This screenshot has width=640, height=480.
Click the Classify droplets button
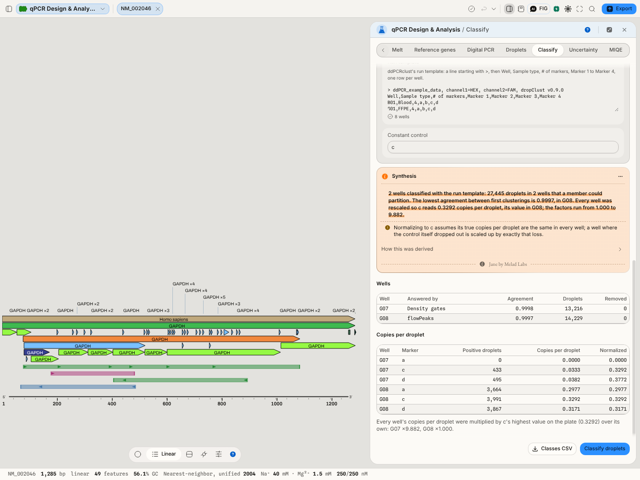pyautogui.click(x=604, y=449)
